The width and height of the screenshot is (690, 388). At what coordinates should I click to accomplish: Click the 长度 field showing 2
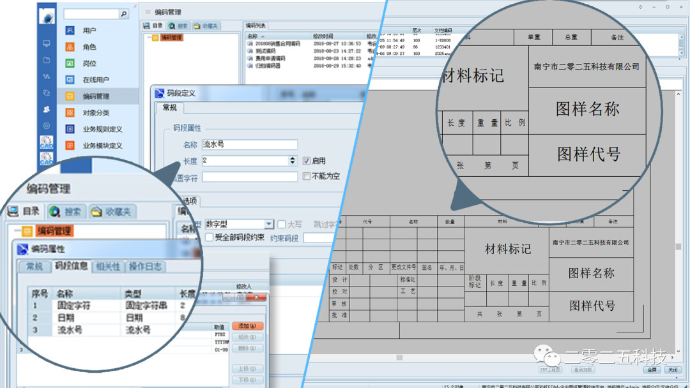click(x=245, y=160)
